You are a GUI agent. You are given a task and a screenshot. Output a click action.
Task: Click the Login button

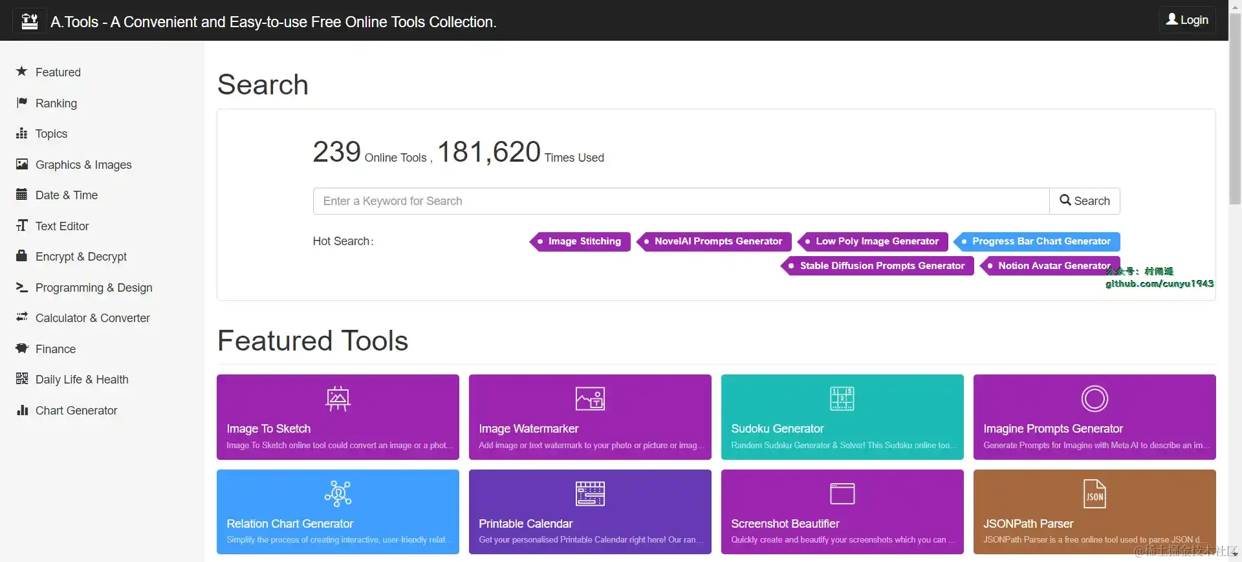pyautogui.click(x=1187, y=19)
